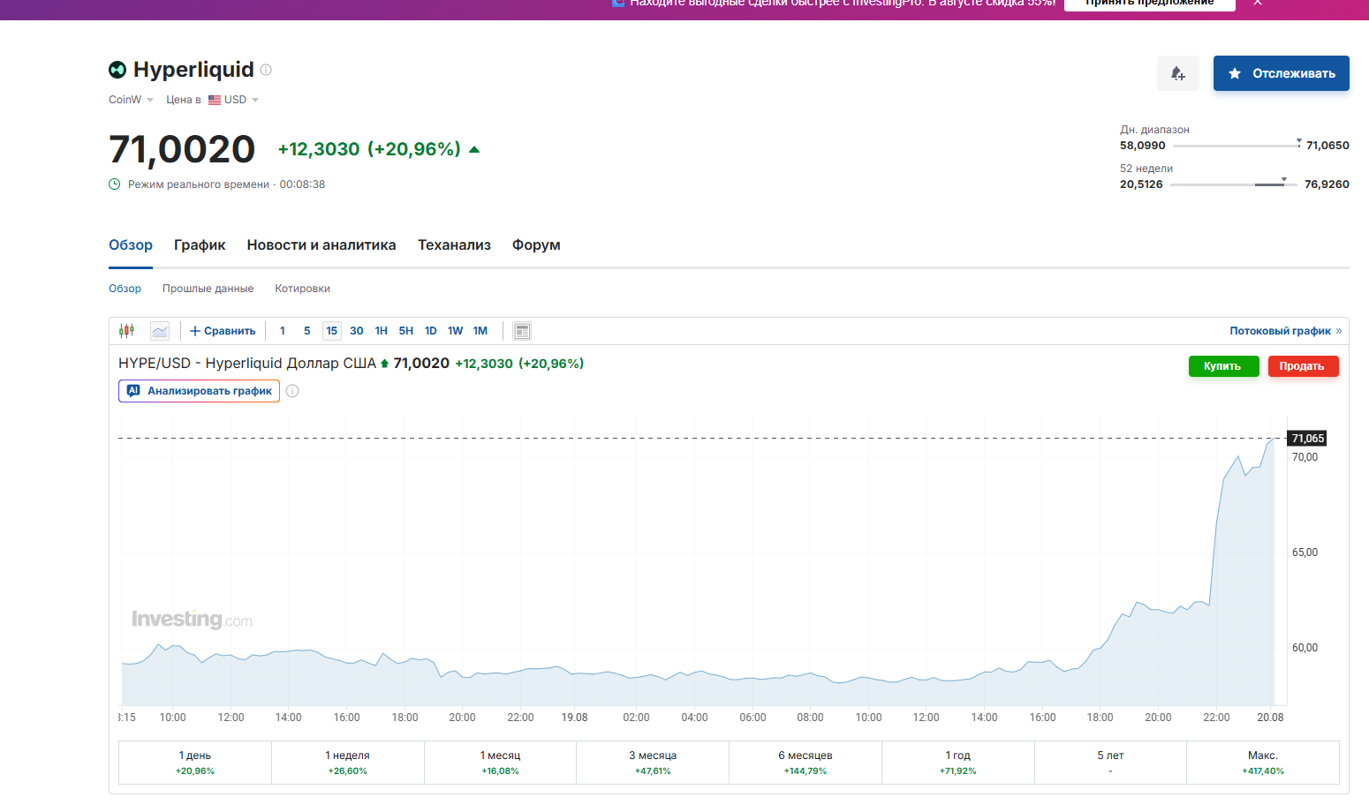The image size is (1369, 812).
Task: Select the 1-minute chart interval
Action: coord(283,331)
